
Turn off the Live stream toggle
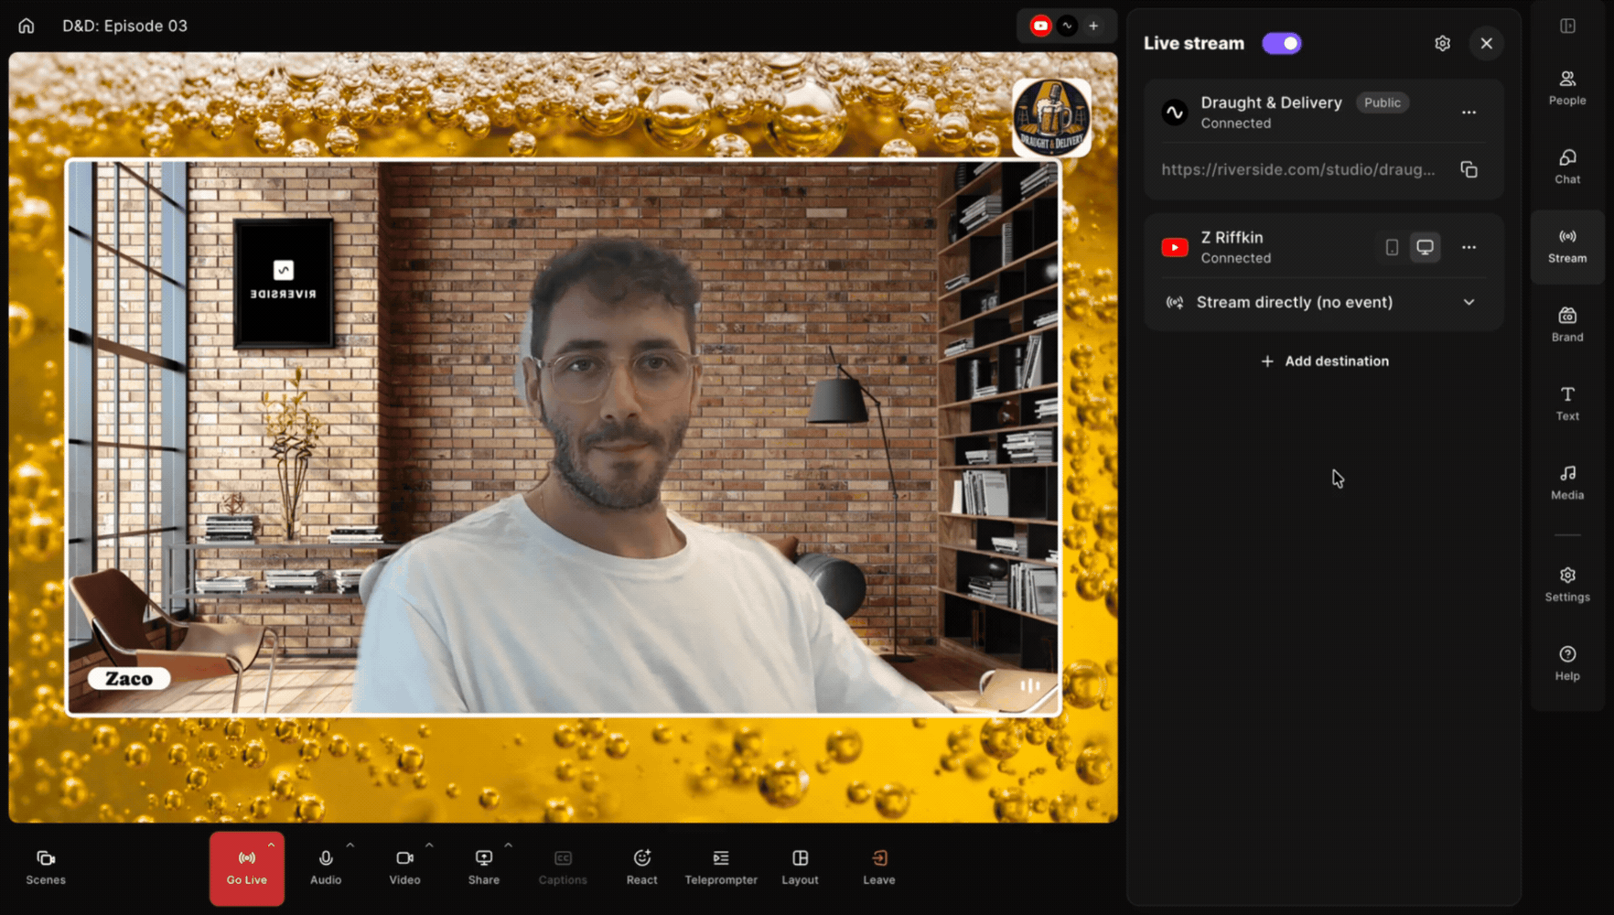pos(1282,43)
